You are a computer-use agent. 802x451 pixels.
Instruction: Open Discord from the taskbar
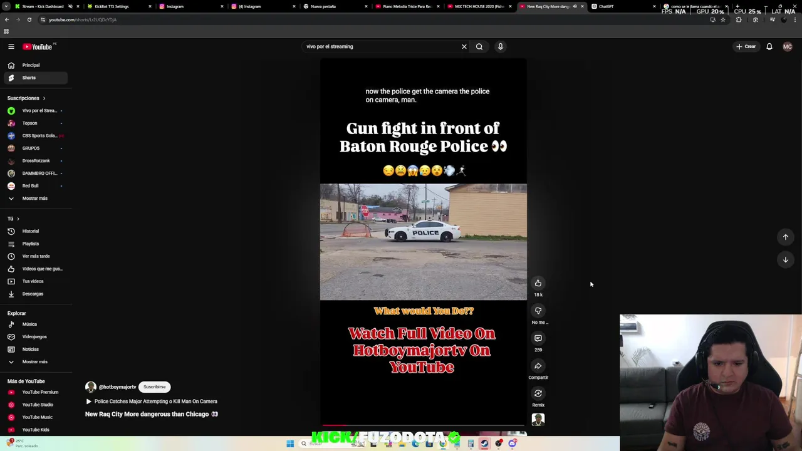click(513, 444)
